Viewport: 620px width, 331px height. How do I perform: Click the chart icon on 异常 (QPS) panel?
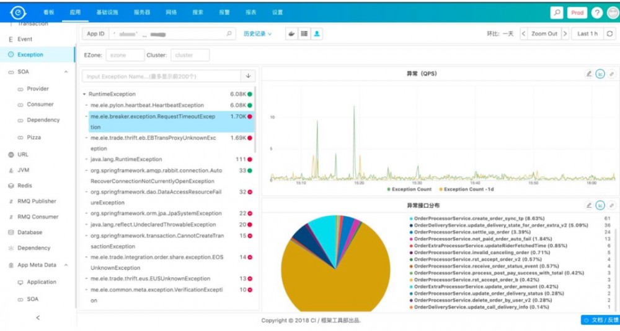tap(600, 74)
